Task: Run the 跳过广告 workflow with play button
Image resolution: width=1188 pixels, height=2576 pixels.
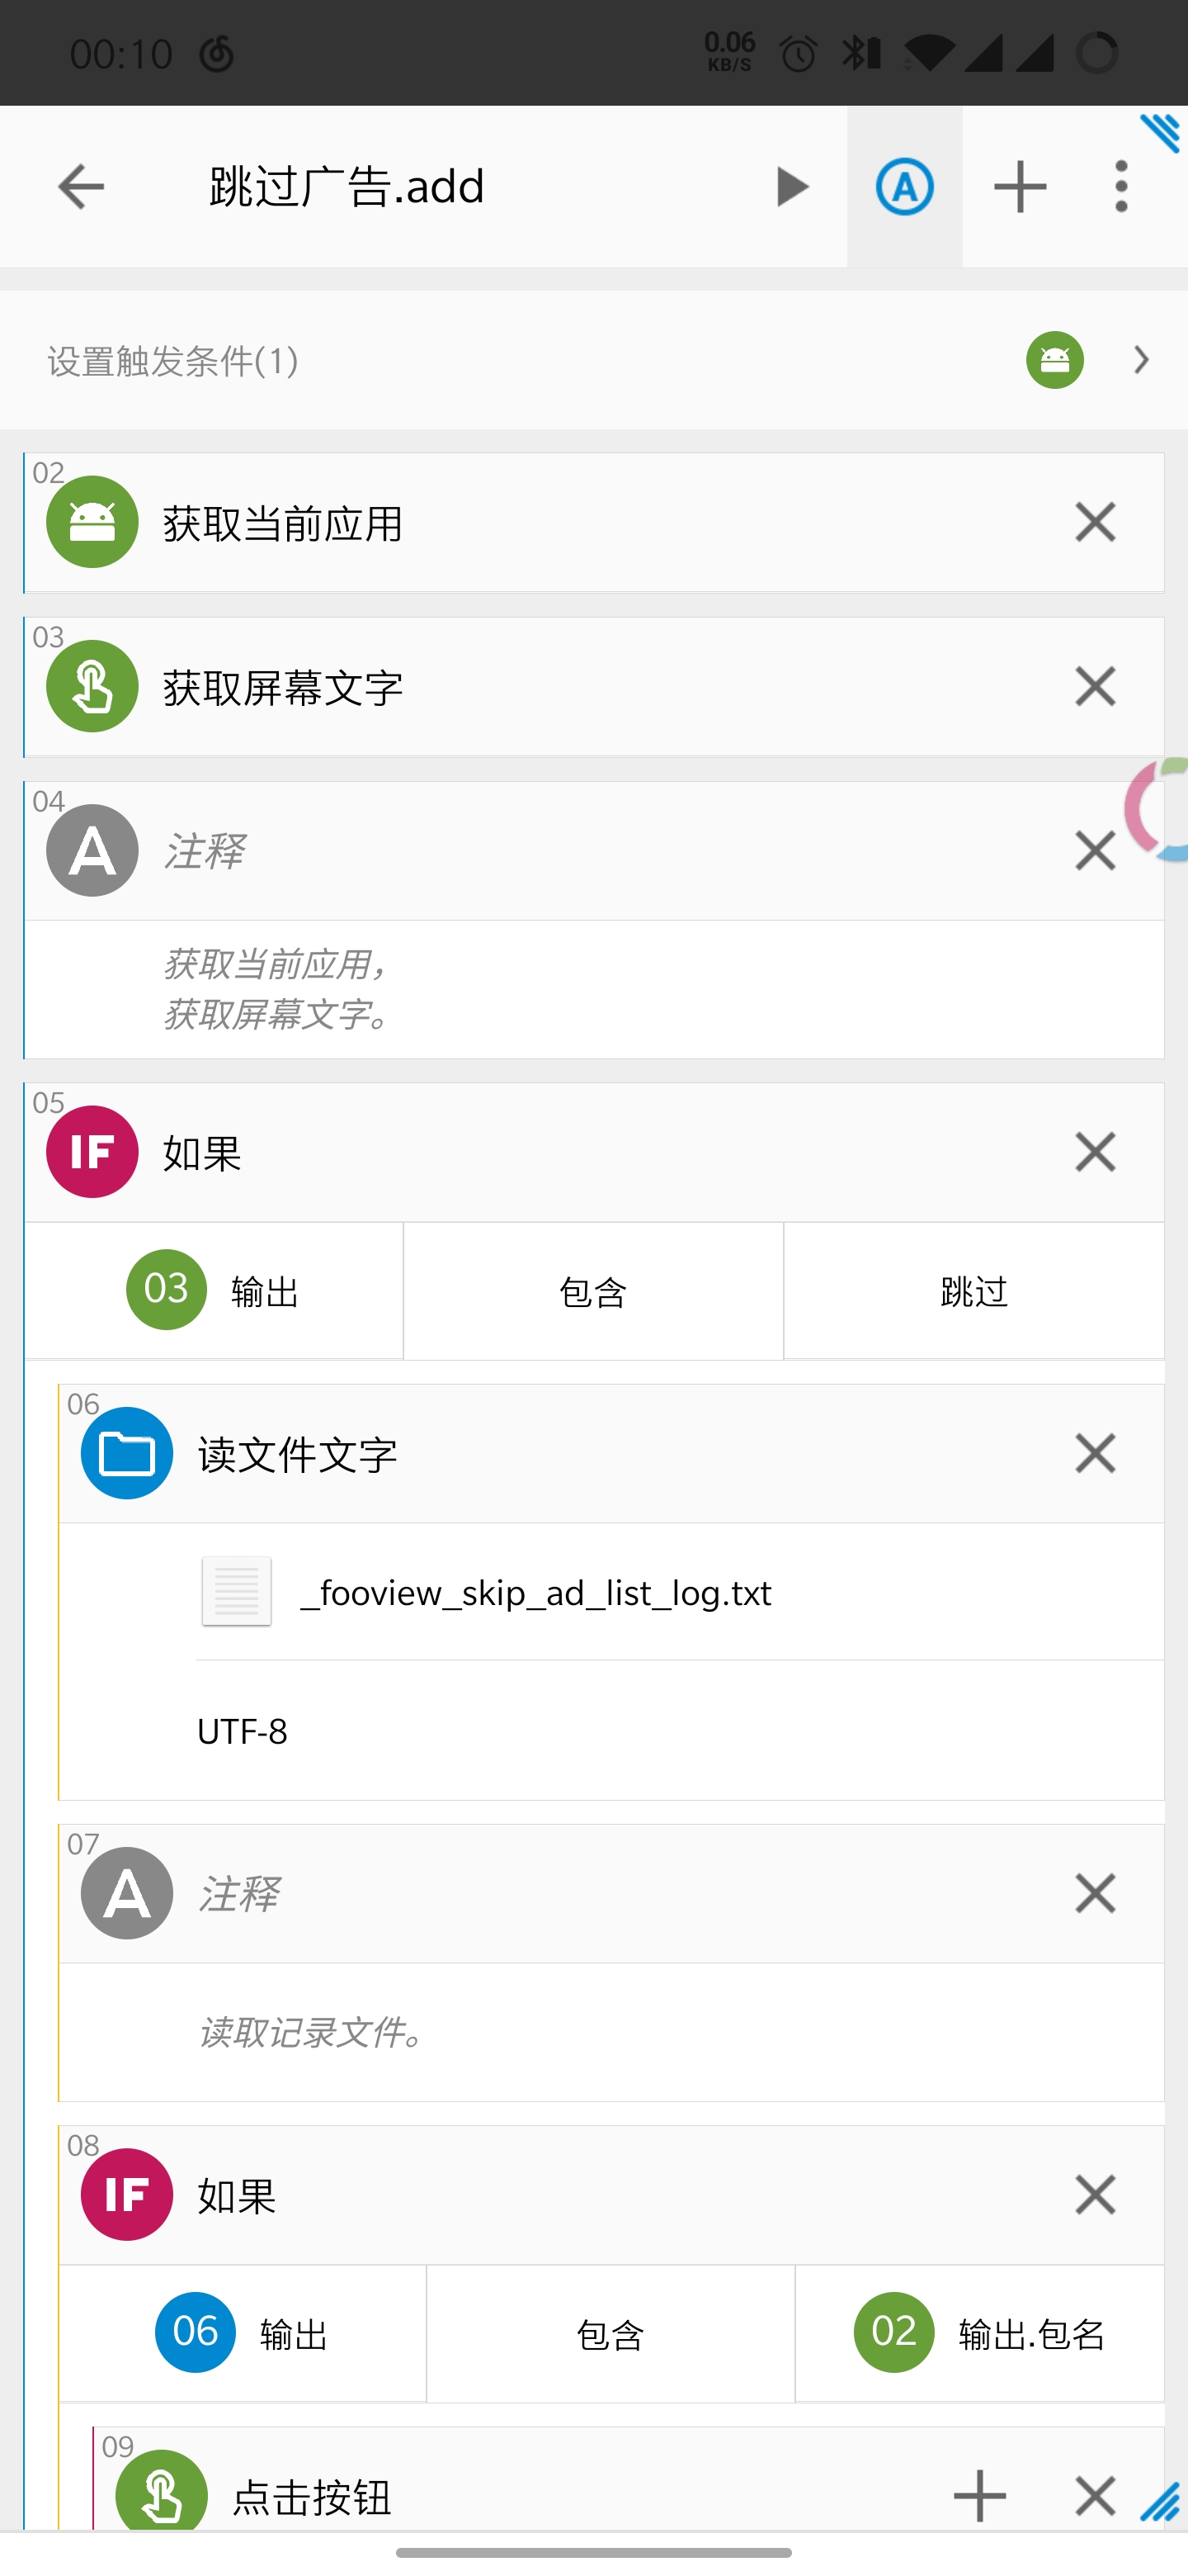Action: [x=791, y=187]
